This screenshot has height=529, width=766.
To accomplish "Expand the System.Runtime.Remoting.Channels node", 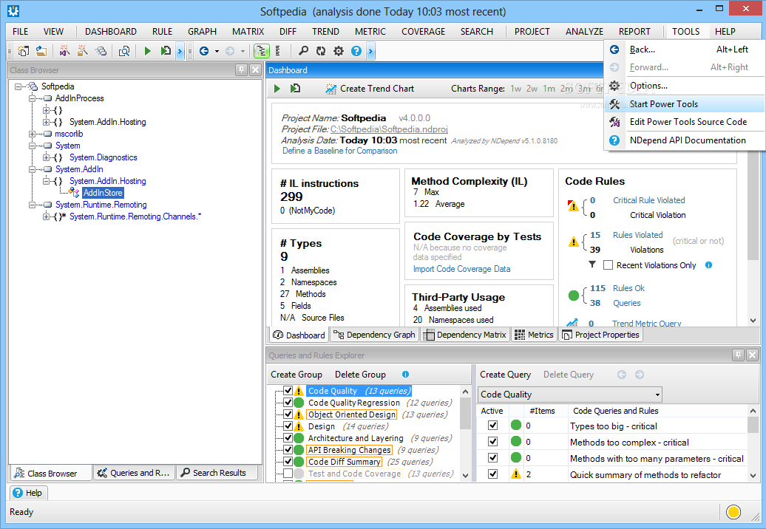I will pos(46,216).
